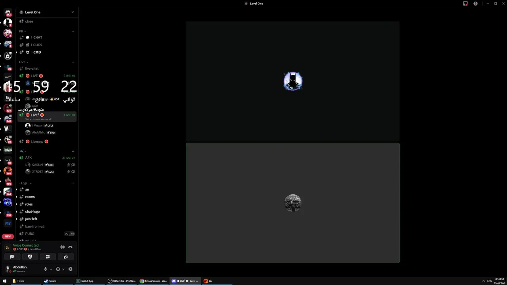Open User Settings gear
Screen dimensions: 507x285
70,269
